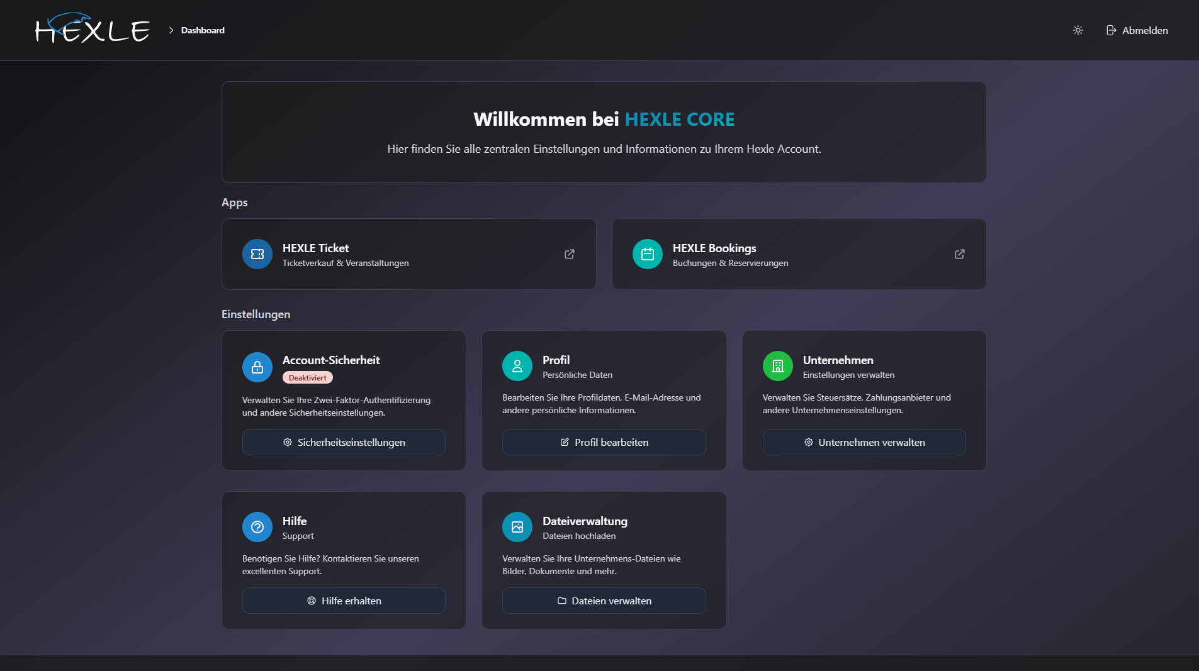Open Dateien verwalten button

tap(604, 601)
